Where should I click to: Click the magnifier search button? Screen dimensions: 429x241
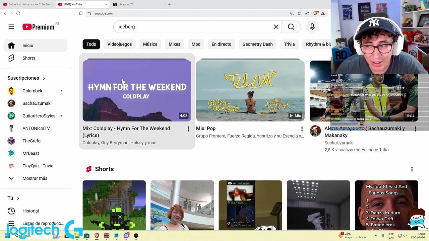pyautogui.click(x=291, y=27)
